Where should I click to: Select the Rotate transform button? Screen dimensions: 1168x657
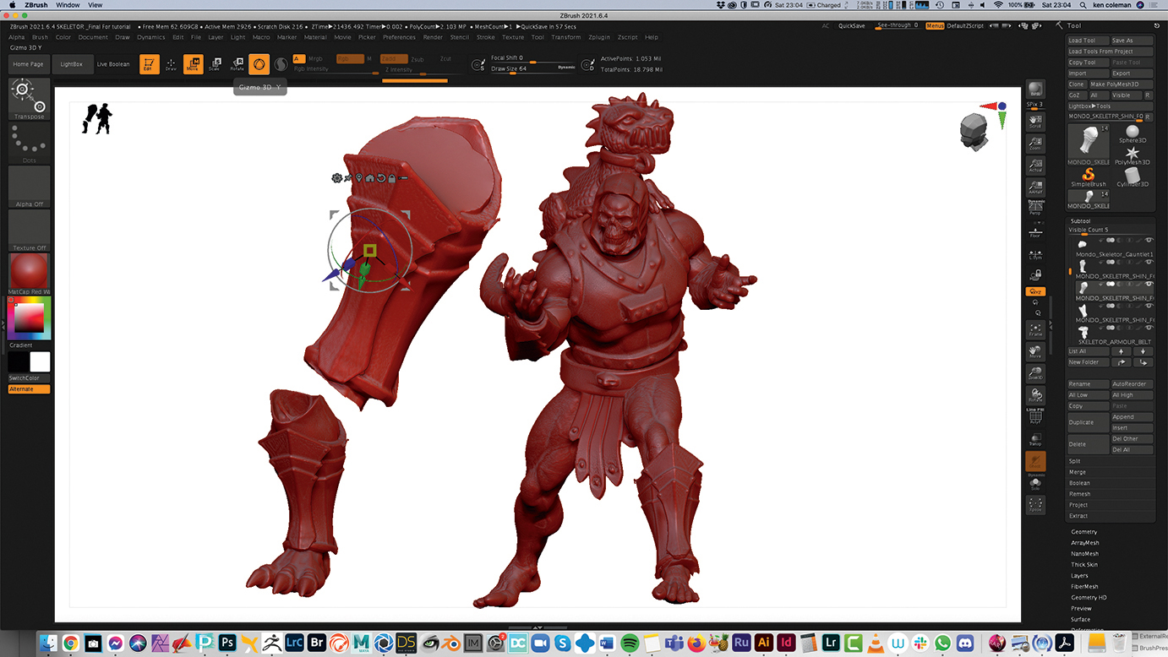tap(237, 64)
